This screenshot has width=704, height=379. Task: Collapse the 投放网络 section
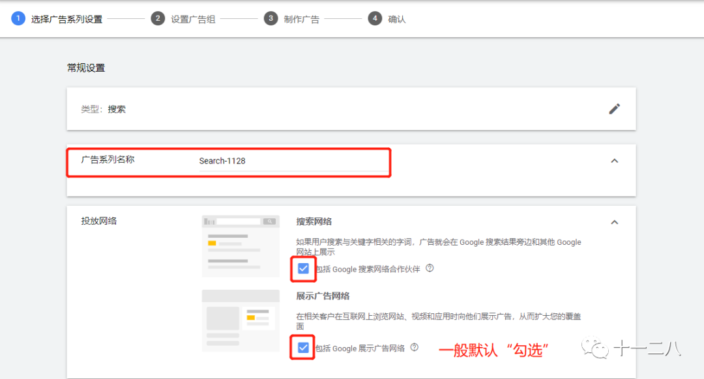615,222
